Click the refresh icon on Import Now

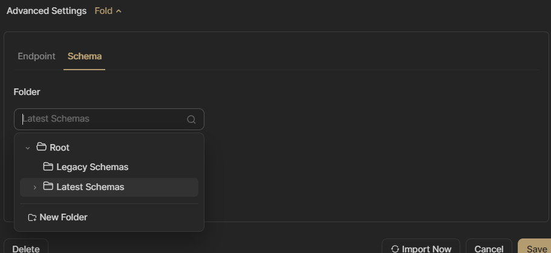[x=395, y=249]
